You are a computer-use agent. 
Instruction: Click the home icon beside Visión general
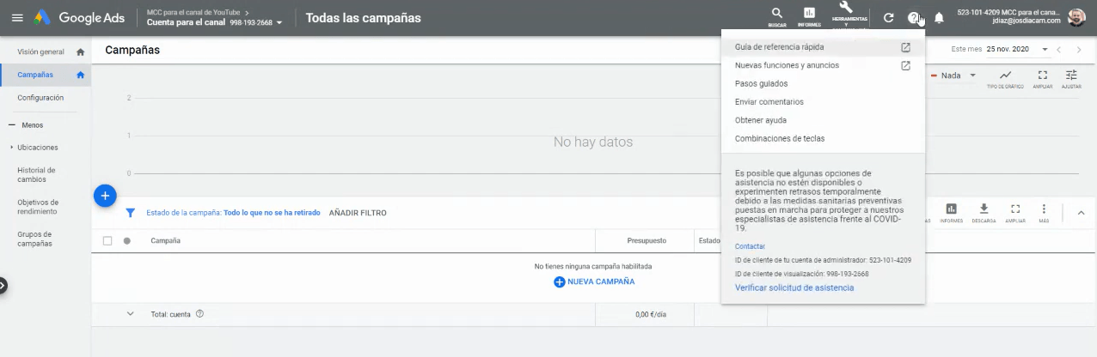pos(80,52)
